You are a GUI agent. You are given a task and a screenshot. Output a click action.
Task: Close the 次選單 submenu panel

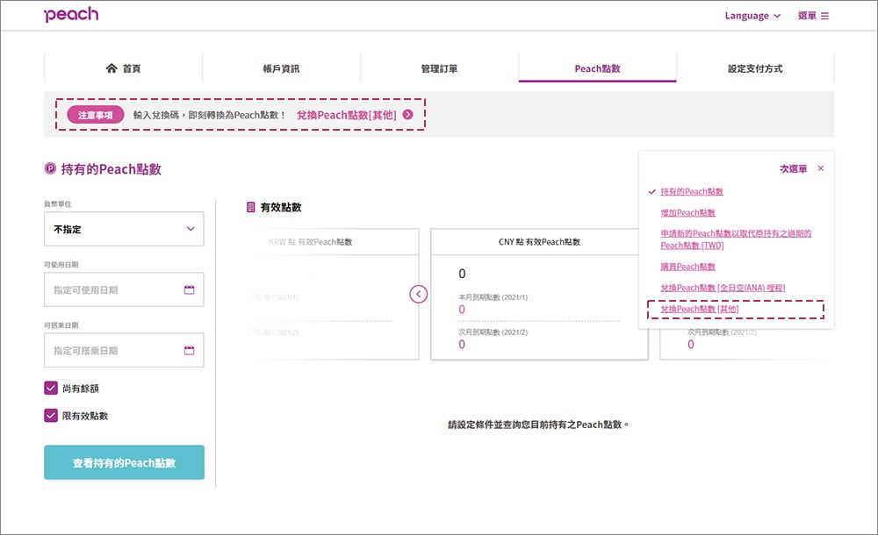820,168
